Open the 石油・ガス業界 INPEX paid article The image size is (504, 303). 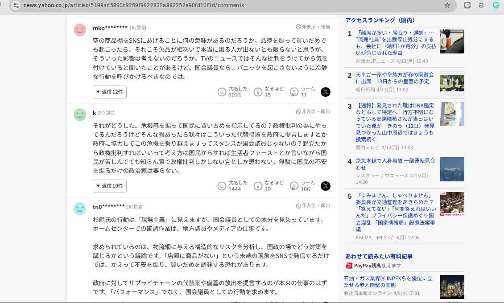(x=388, y=282)
